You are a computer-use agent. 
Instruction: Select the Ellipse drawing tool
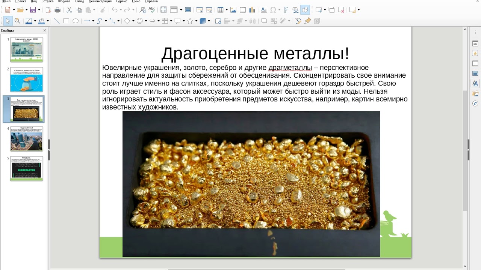point(76,21)
